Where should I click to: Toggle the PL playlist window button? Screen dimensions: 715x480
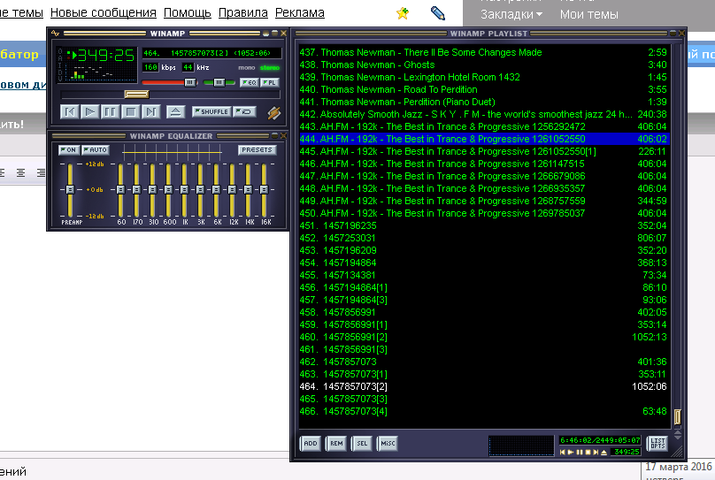click(270, 82)
